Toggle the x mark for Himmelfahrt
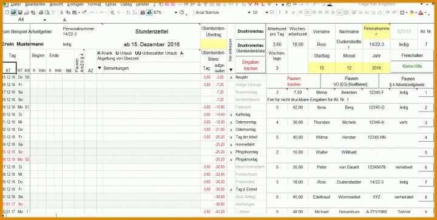Screen dimensions: 437x220 [x=231, y=145]
